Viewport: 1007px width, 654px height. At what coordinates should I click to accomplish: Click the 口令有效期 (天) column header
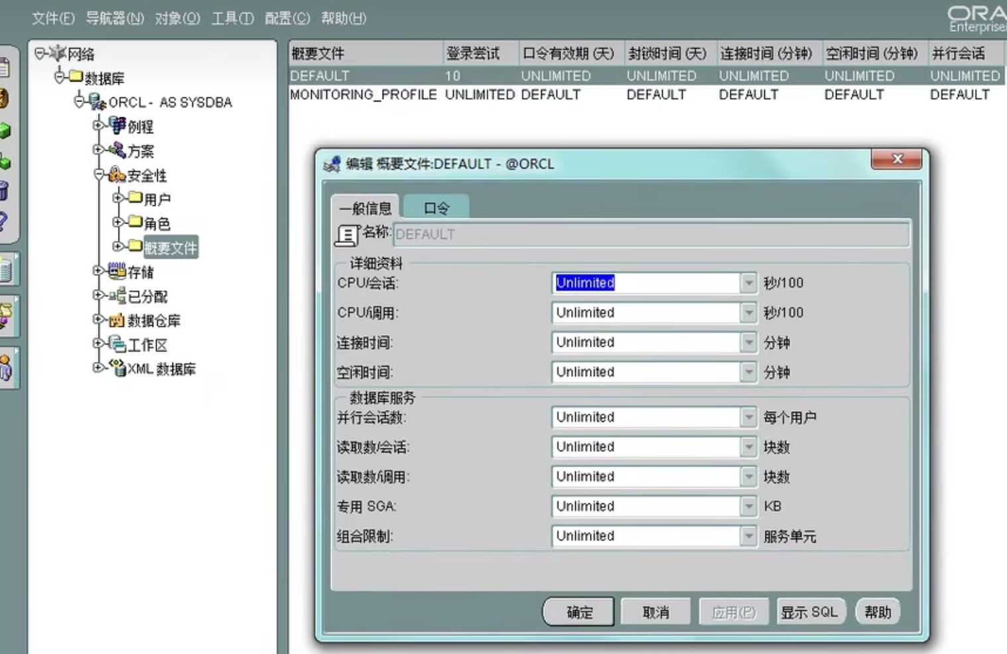(571, 53)
